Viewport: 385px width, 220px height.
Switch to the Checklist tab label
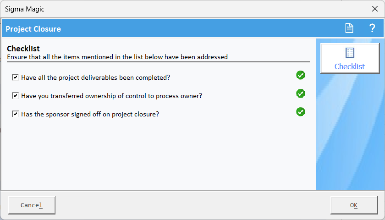click(x=350, y=66)
